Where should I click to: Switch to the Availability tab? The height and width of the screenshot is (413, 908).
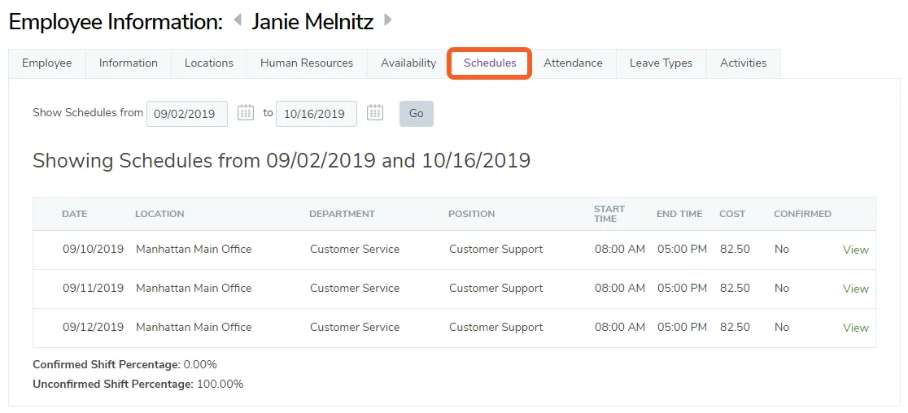[x=408, y=63]
